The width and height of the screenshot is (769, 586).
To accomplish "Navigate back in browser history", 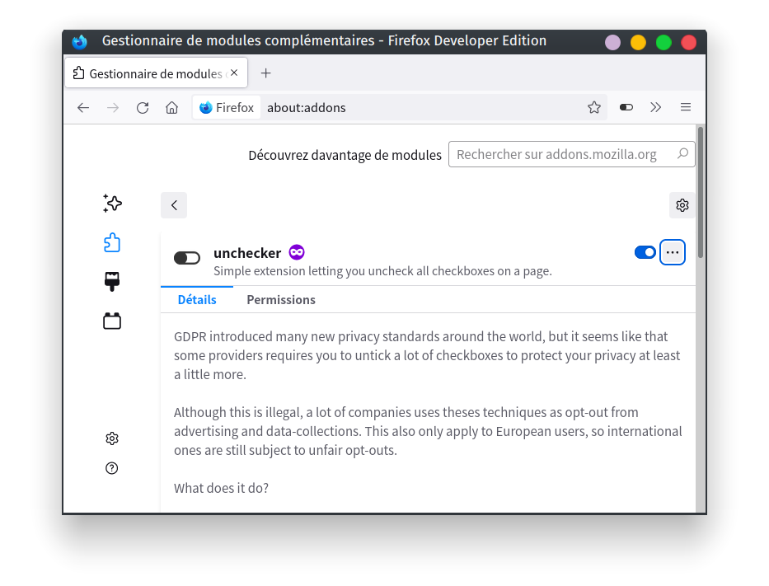I will [x=83, y=108].
